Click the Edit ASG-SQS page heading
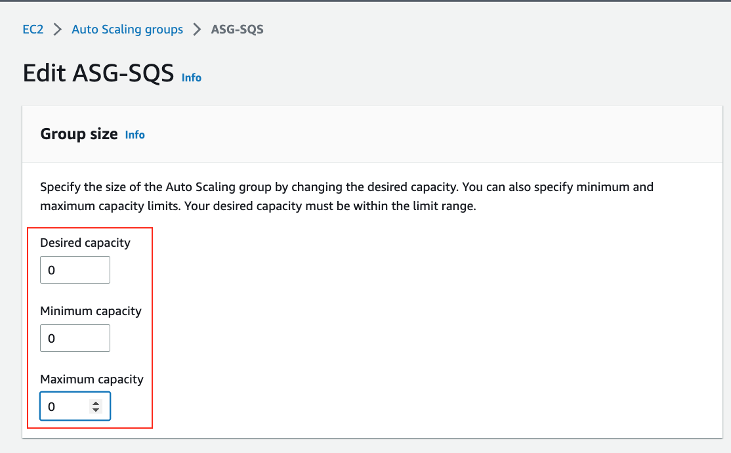 click(x=98, y=74)
